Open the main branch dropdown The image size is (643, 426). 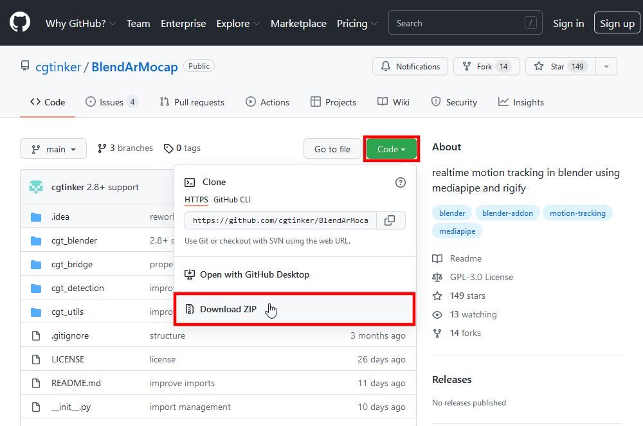pos(53,148)
